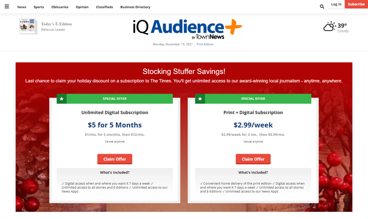Open the News menu item
This screenshot has height=219, width=368.
pos(21,7)
